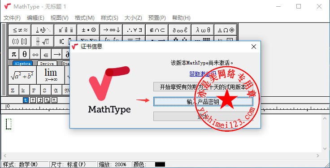
Task: Select the relational tab stop
Action: coord(47,100)
